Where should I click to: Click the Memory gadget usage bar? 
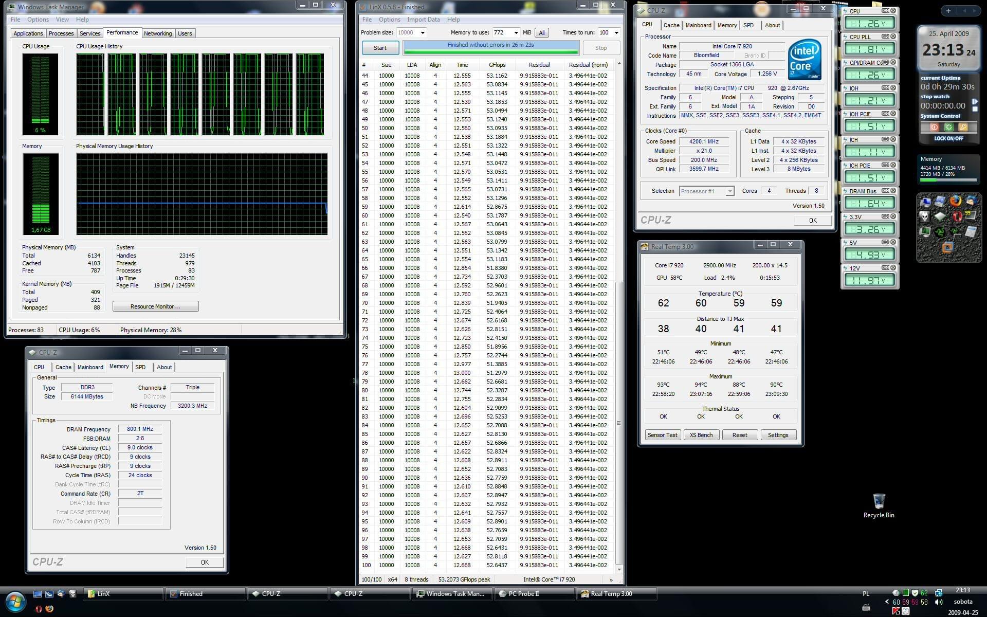[948, 180]
